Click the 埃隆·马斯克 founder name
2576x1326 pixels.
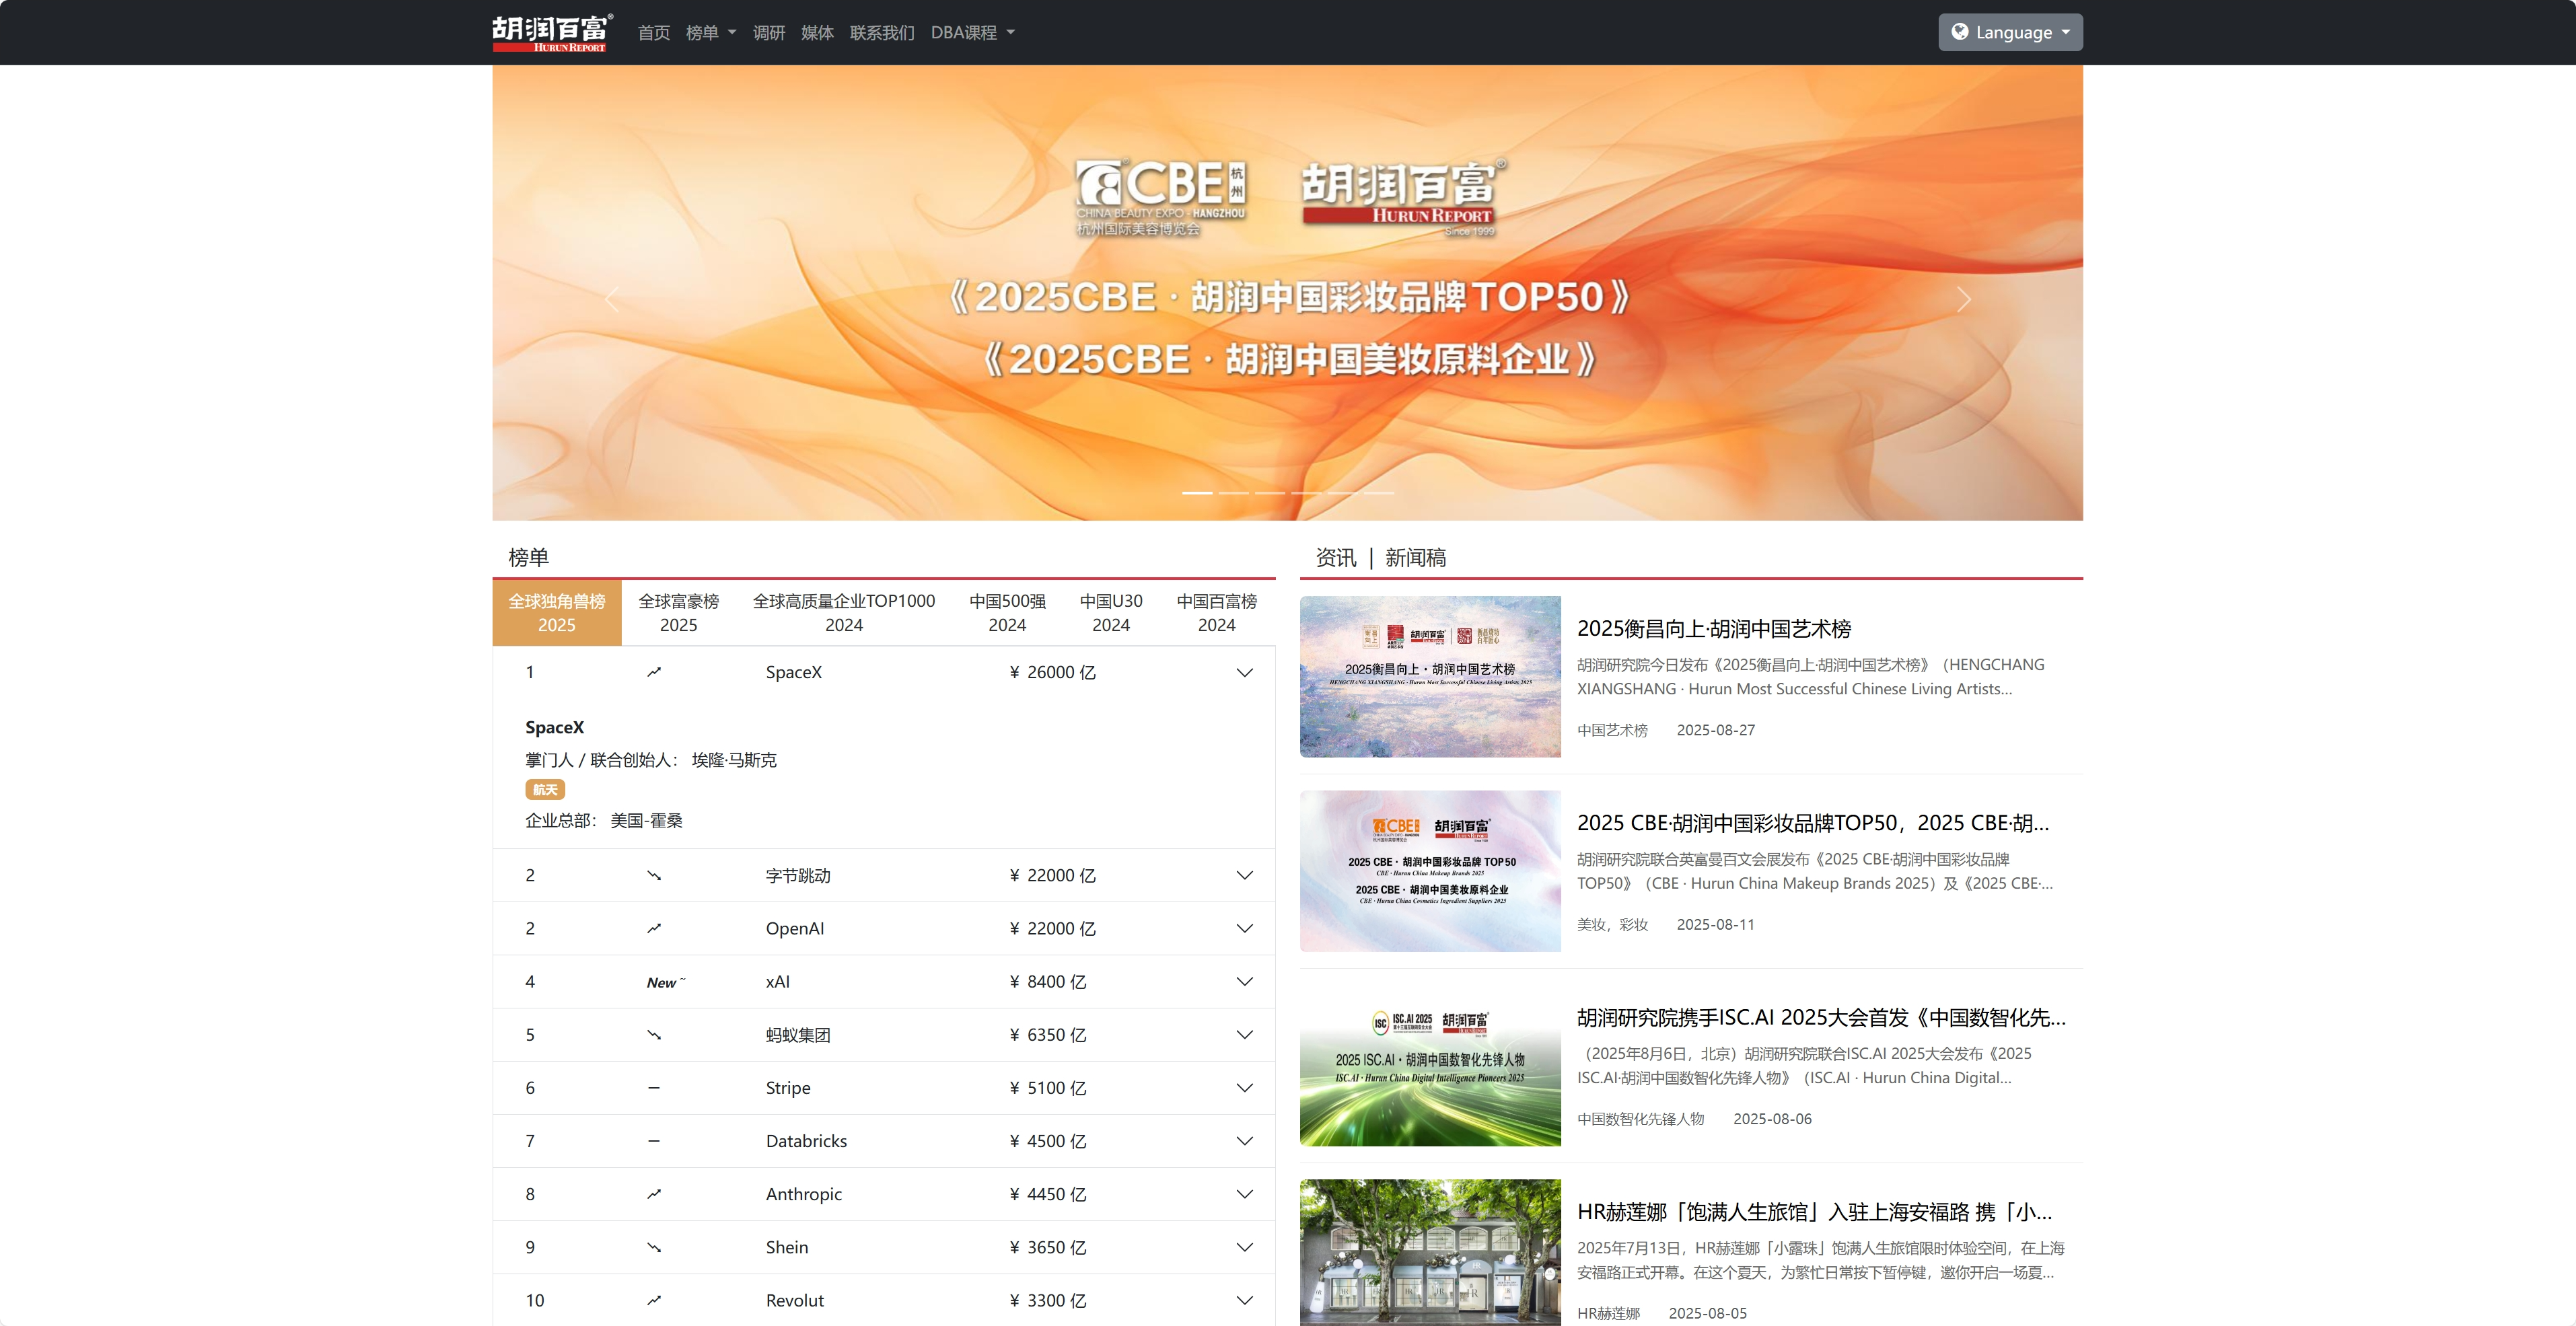coord(734,760)
